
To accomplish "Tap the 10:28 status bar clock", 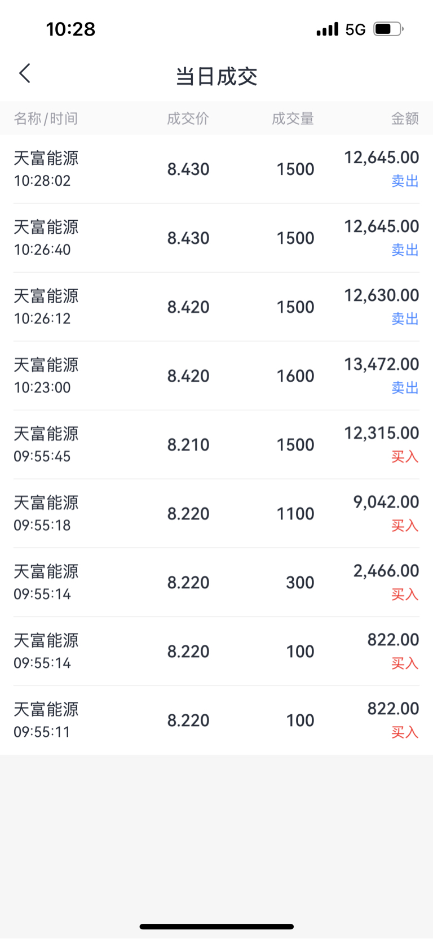I will (x=70, y=29).
